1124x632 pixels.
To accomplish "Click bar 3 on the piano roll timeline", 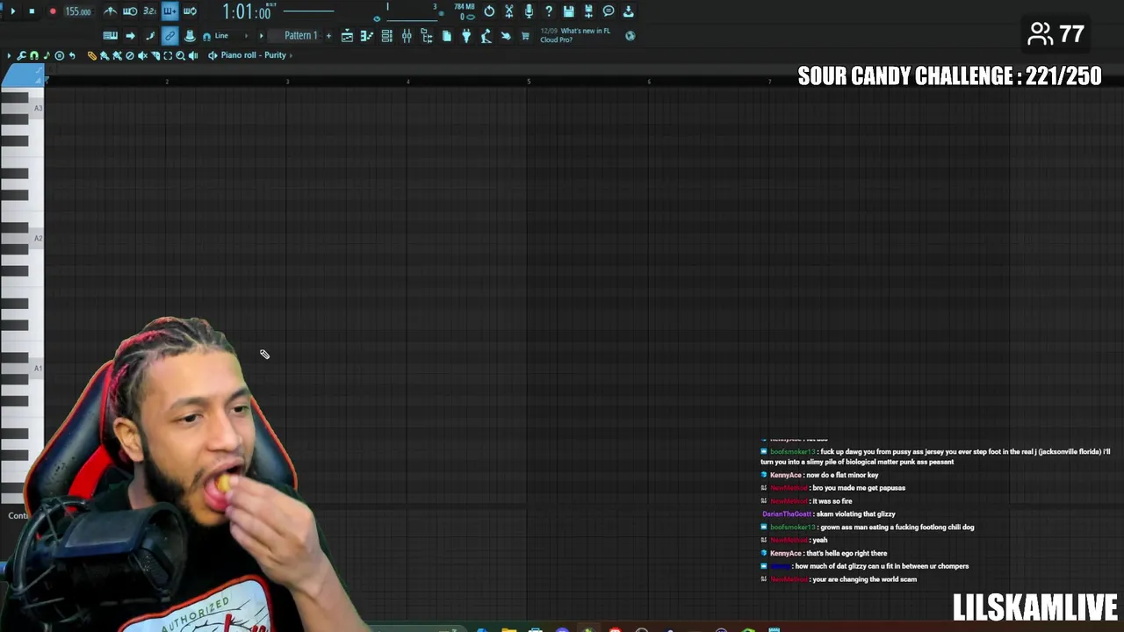I will pyautogui.click(x=287, y=82).
